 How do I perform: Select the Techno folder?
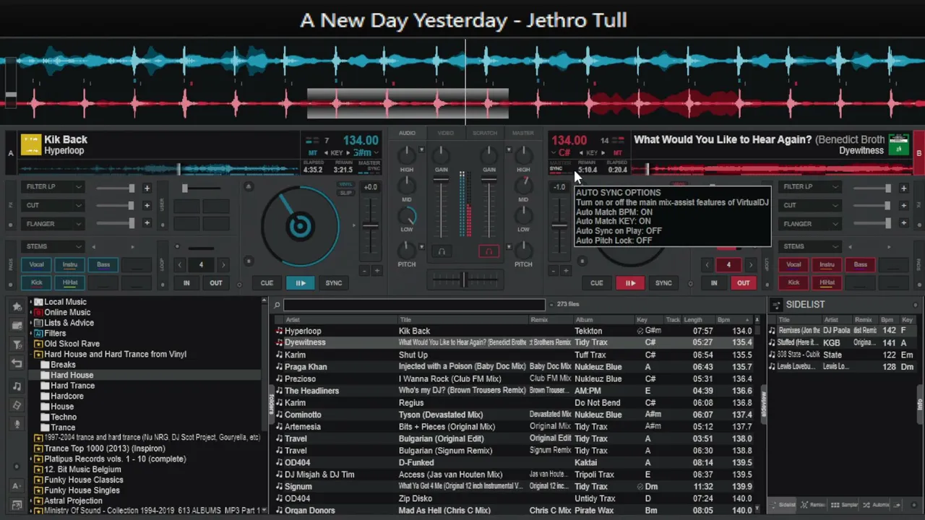[x=64, y=417]
